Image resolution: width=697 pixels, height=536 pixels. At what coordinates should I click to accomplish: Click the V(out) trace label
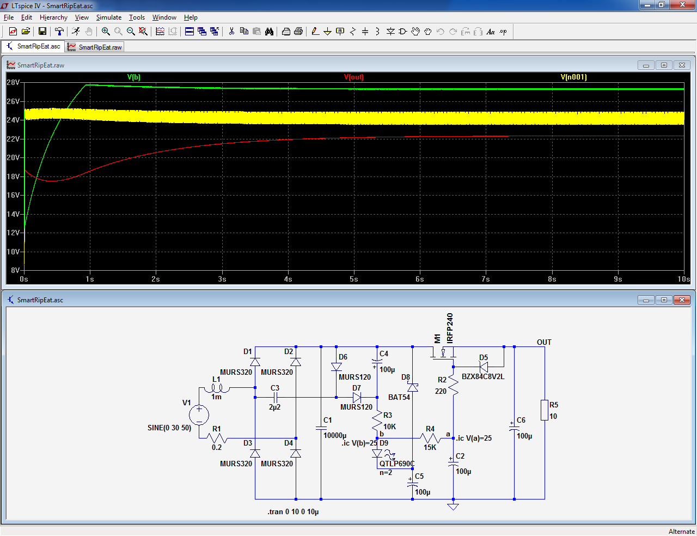[x=354, y=77]
